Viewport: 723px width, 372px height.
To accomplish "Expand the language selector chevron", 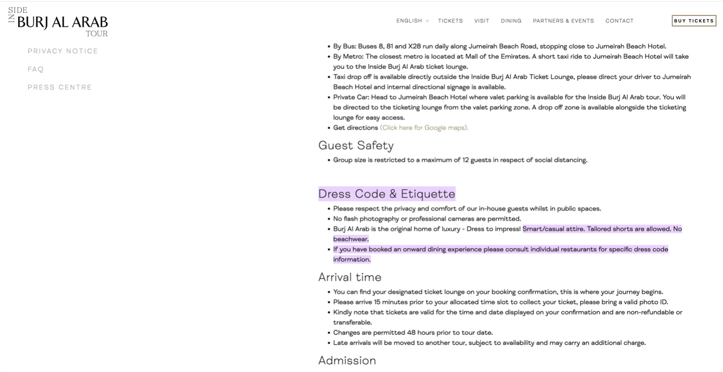I will (x=426, y=21).
